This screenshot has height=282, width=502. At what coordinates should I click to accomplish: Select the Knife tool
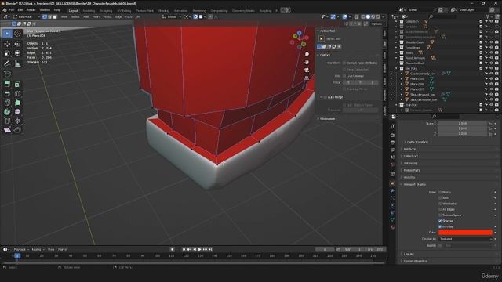[7, 103]
